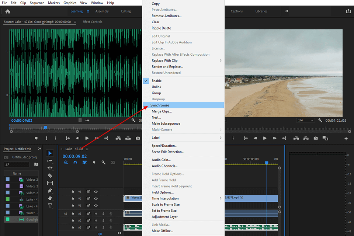Click Export Frame camera in Program monitor

click(316, 138)
